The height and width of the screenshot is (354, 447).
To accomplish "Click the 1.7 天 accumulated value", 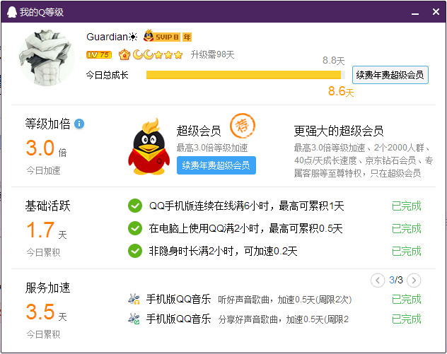I will (47, 230).
